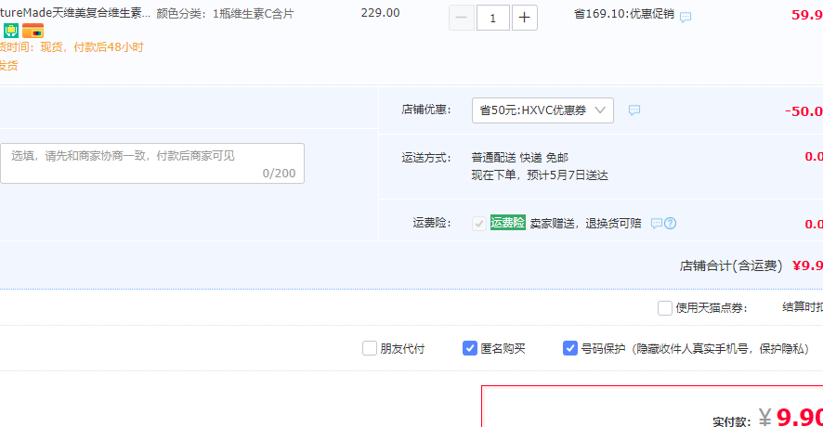
Task: Click the delivery time text 付款后48小时
Action: click(109, 47)
